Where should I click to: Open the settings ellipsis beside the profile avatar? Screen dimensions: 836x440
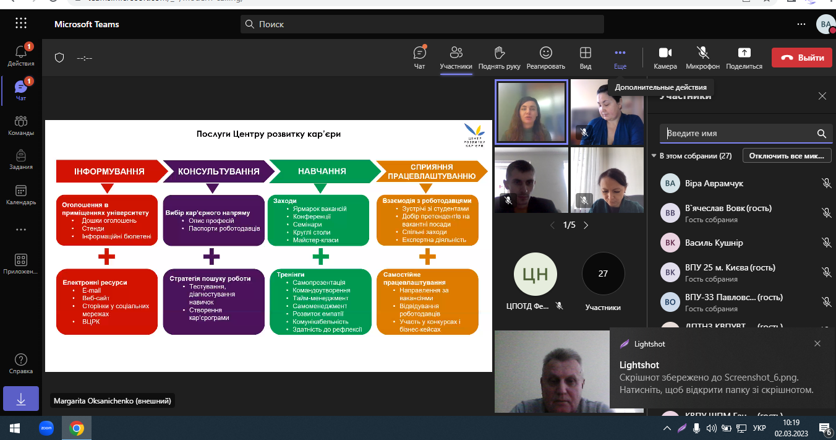(801, 24)
